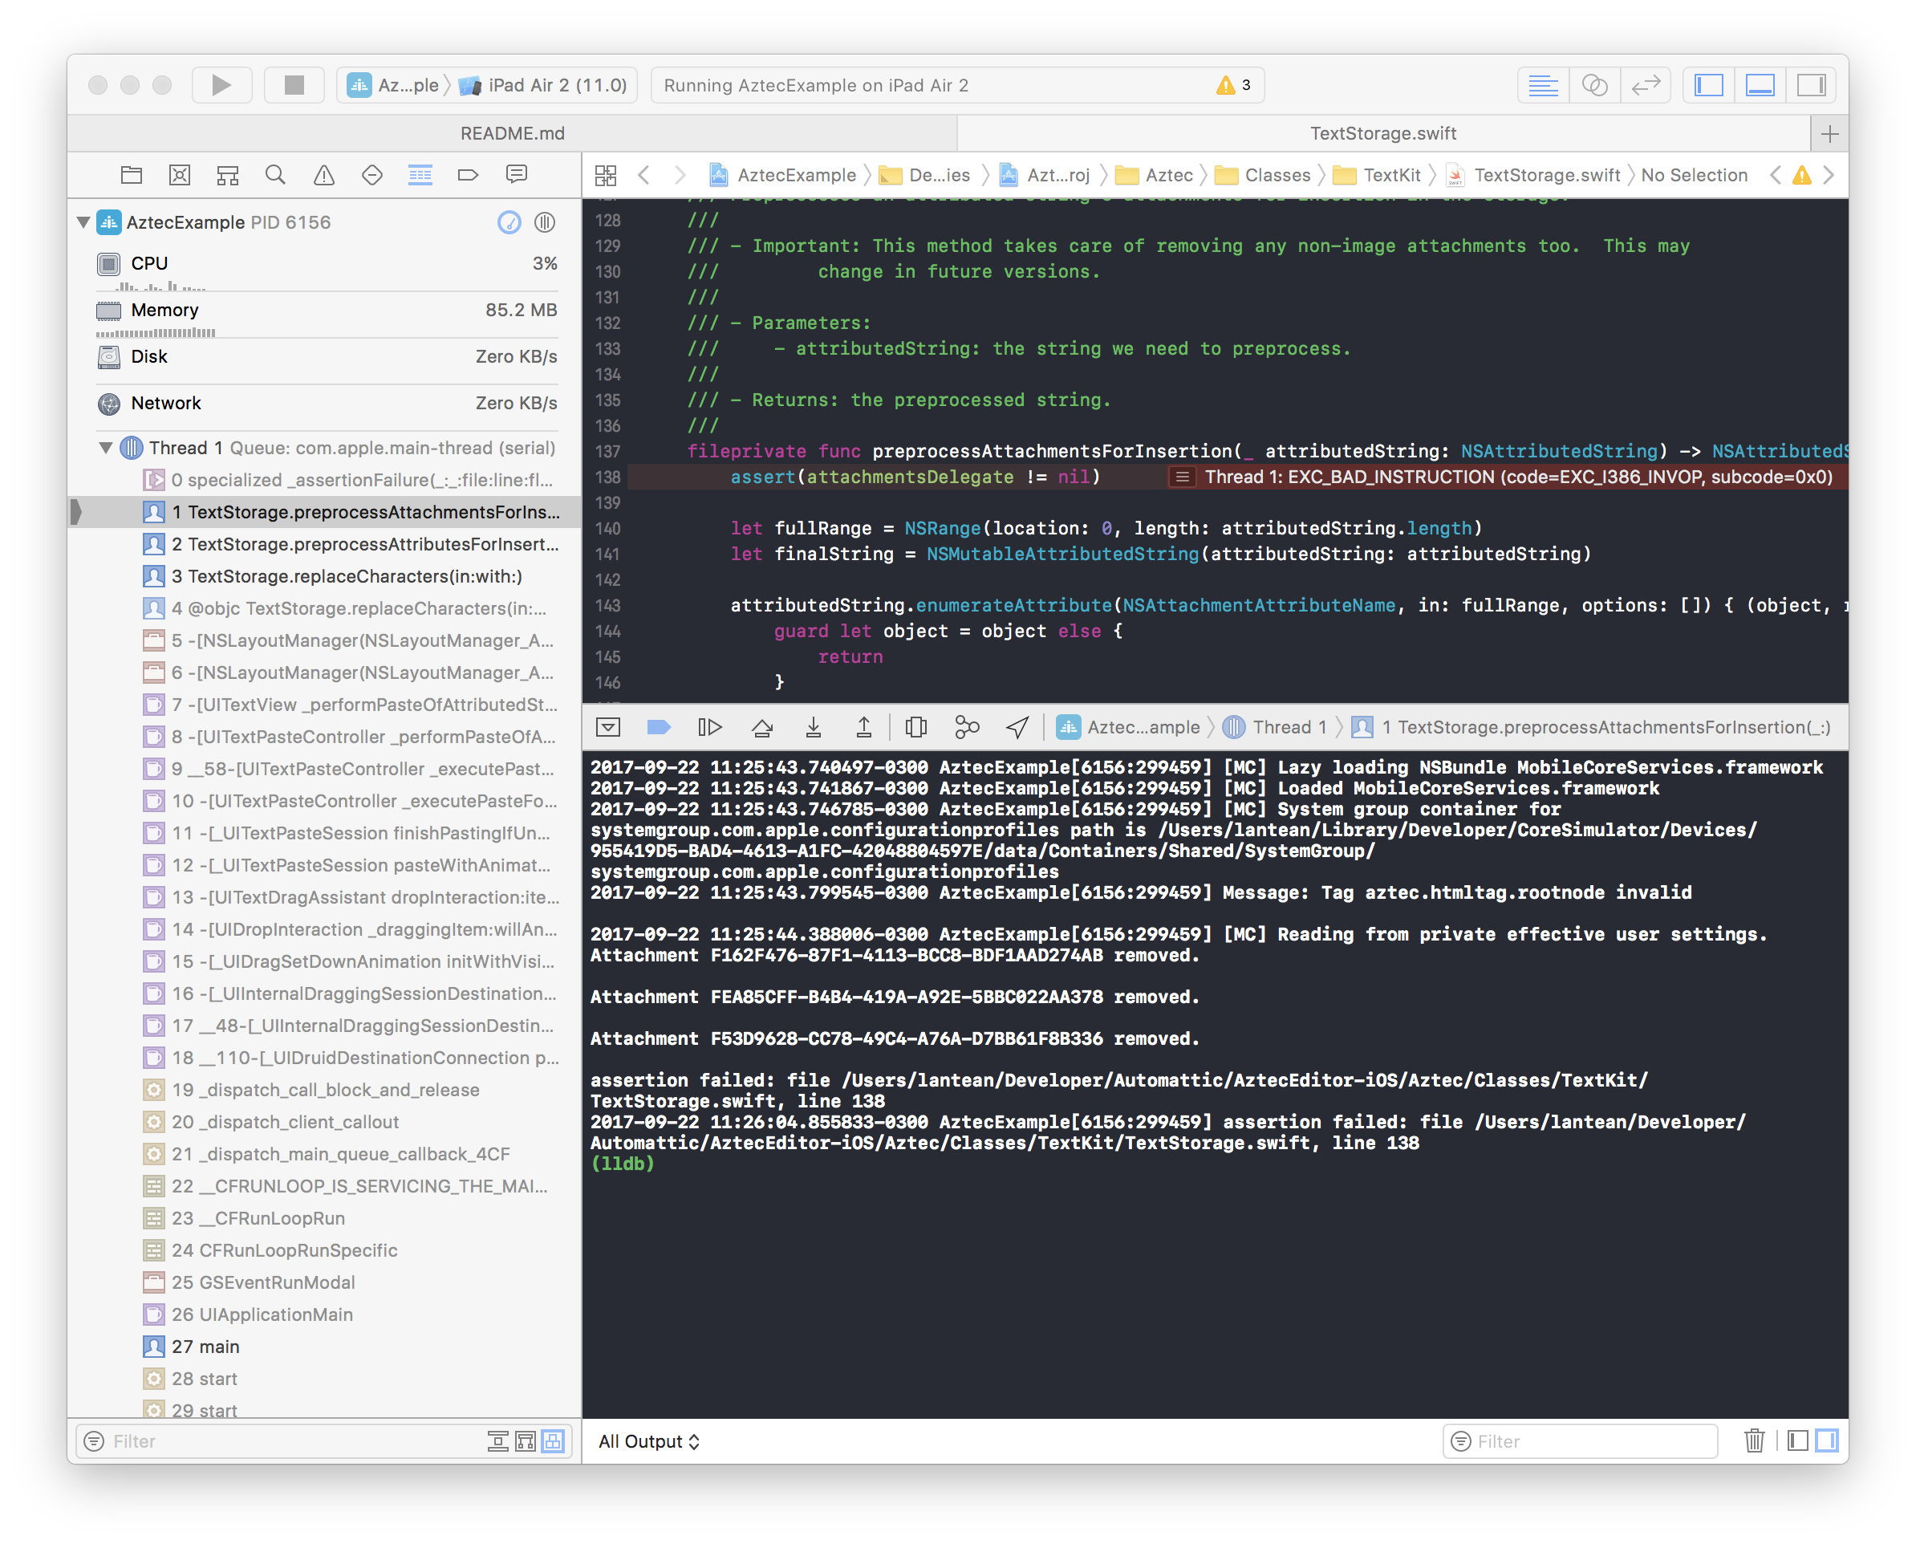Image resolution: width=1916 pixels, height=1544 pixels.
Task: Hide the left navigator panel
Action: [1708, 85]
